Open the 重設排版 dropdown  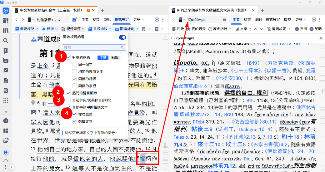point(100,29)
